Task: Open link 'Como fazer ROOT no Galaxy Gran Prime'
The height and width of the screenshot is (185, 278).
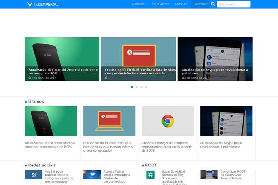Action: coord(233,175)
